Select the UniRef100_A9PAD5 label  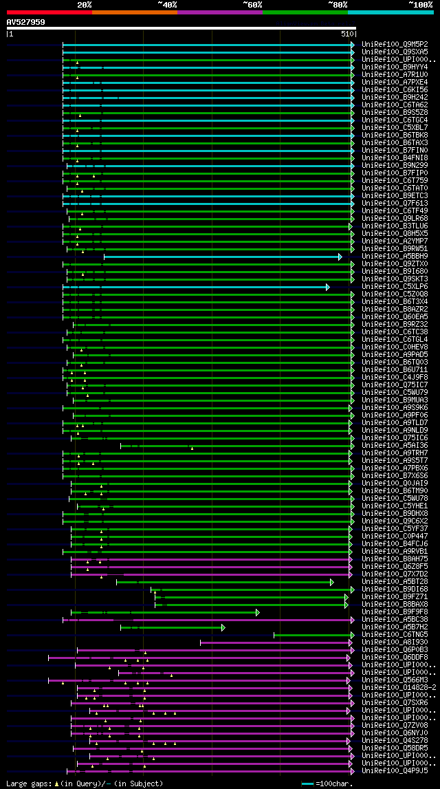coord(395,355)
